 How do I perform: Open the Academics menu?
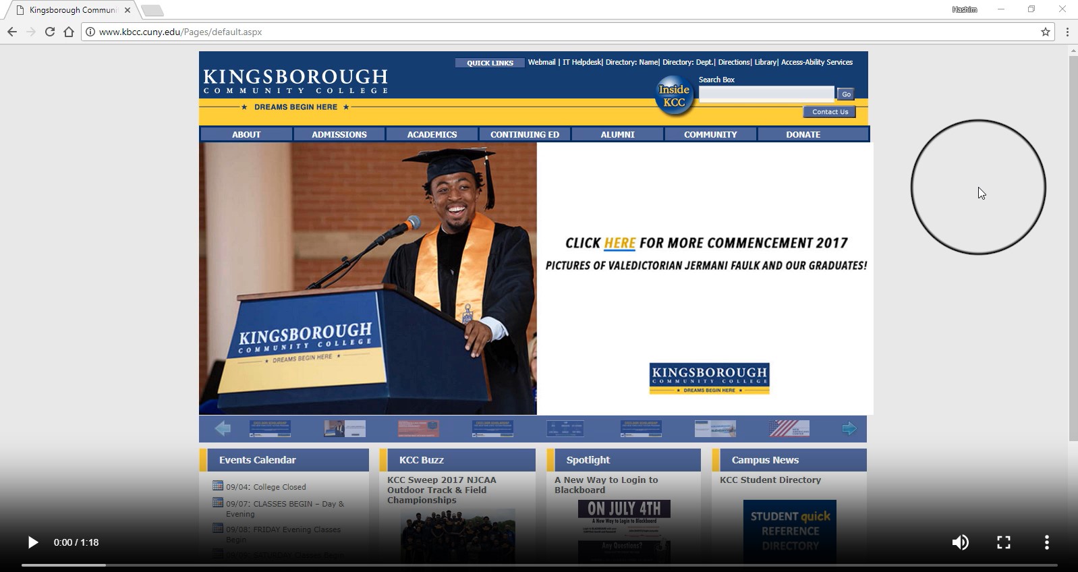[x=432, y=134]
